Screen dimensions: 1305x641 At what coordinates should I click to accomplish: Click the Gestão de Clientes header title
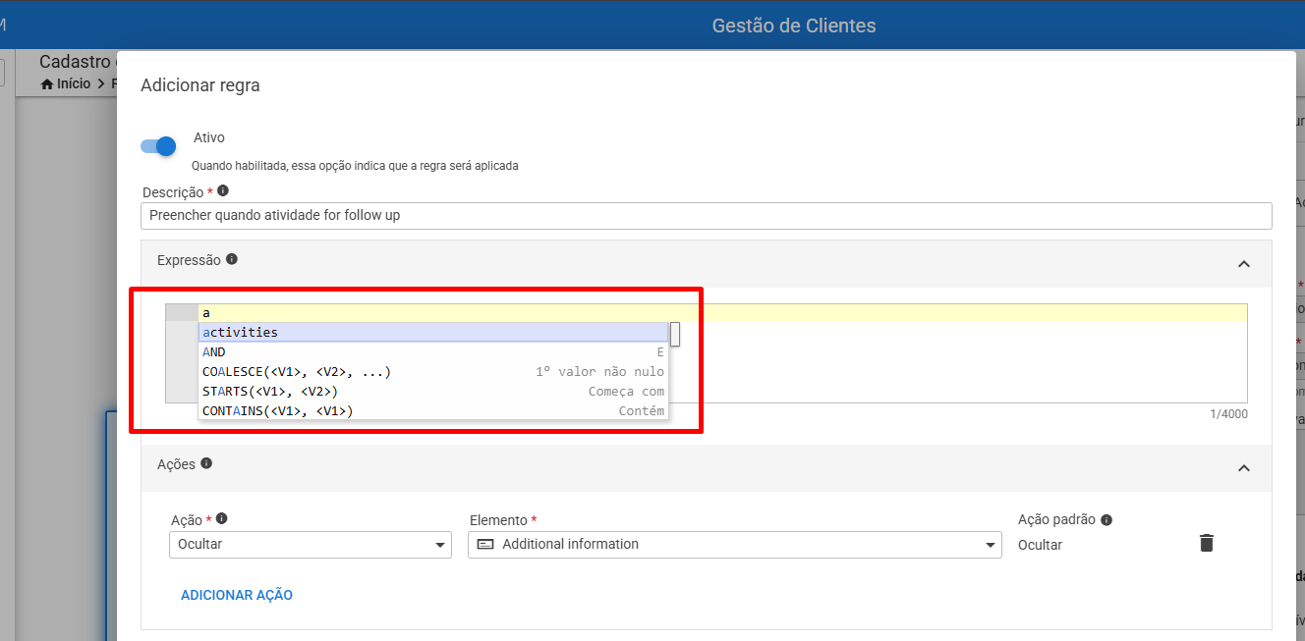pos(794,26)
